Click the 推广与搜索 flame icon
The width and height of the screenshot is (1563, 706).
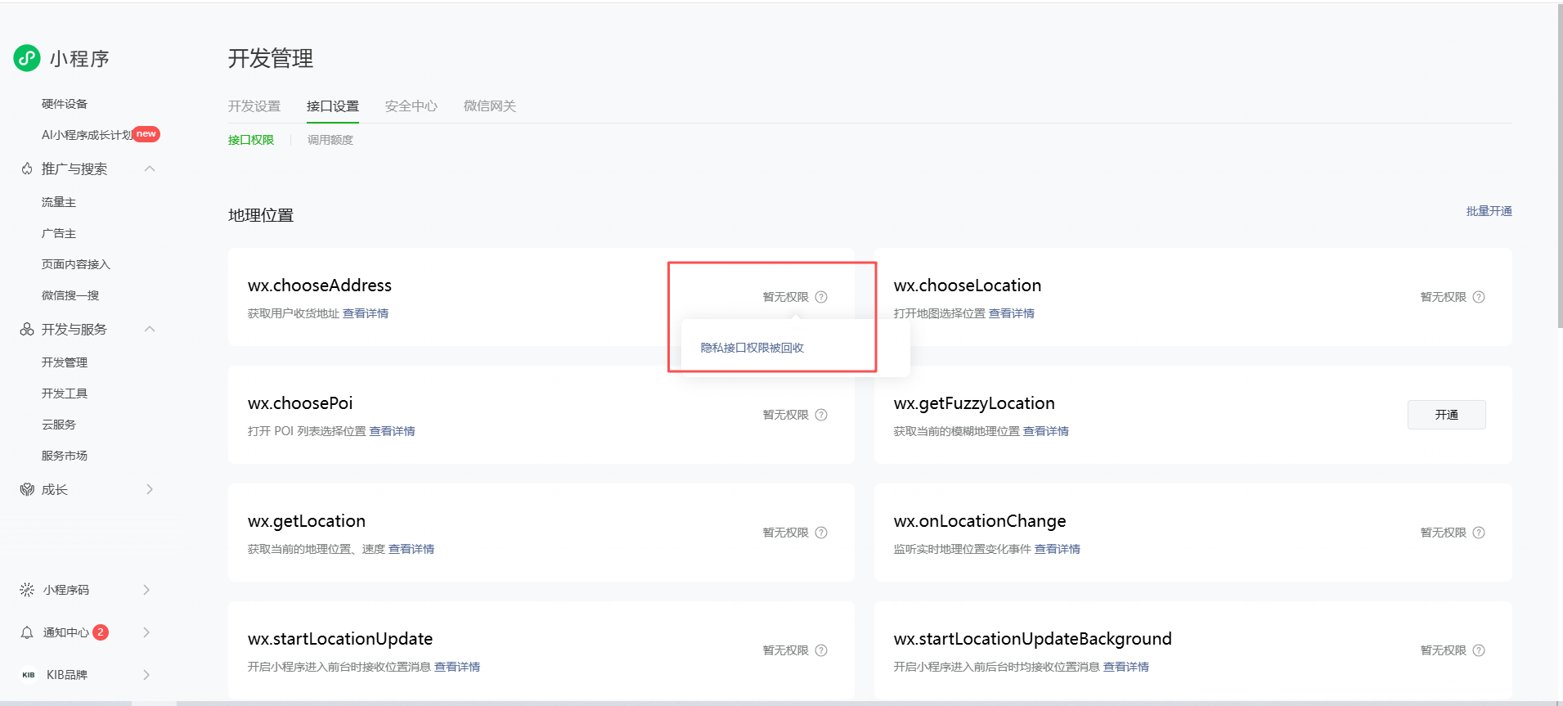(x=27, y=169)
